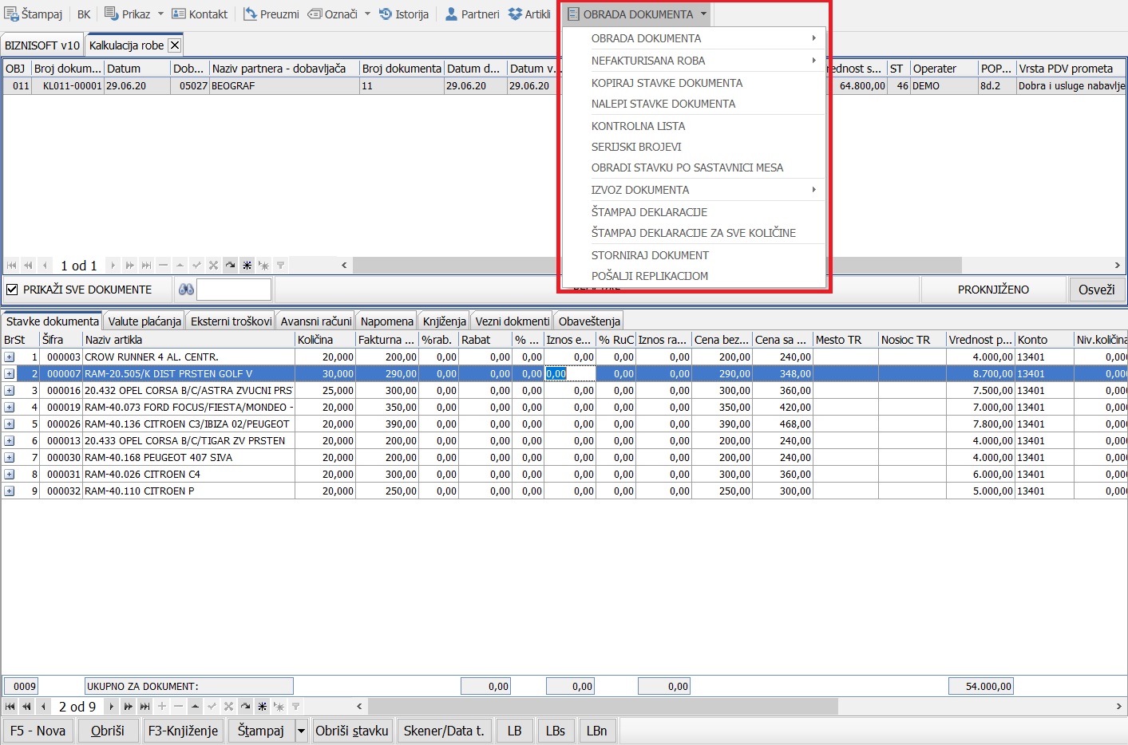This screenshot has height=745, width=1128.
Task: Click the horizontal scrollbar under the items grid
Action: (x=603, y=707)
